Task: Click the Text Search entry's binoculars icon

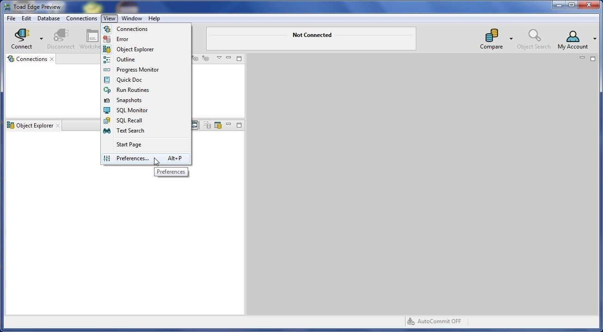Action: (107, 131)
